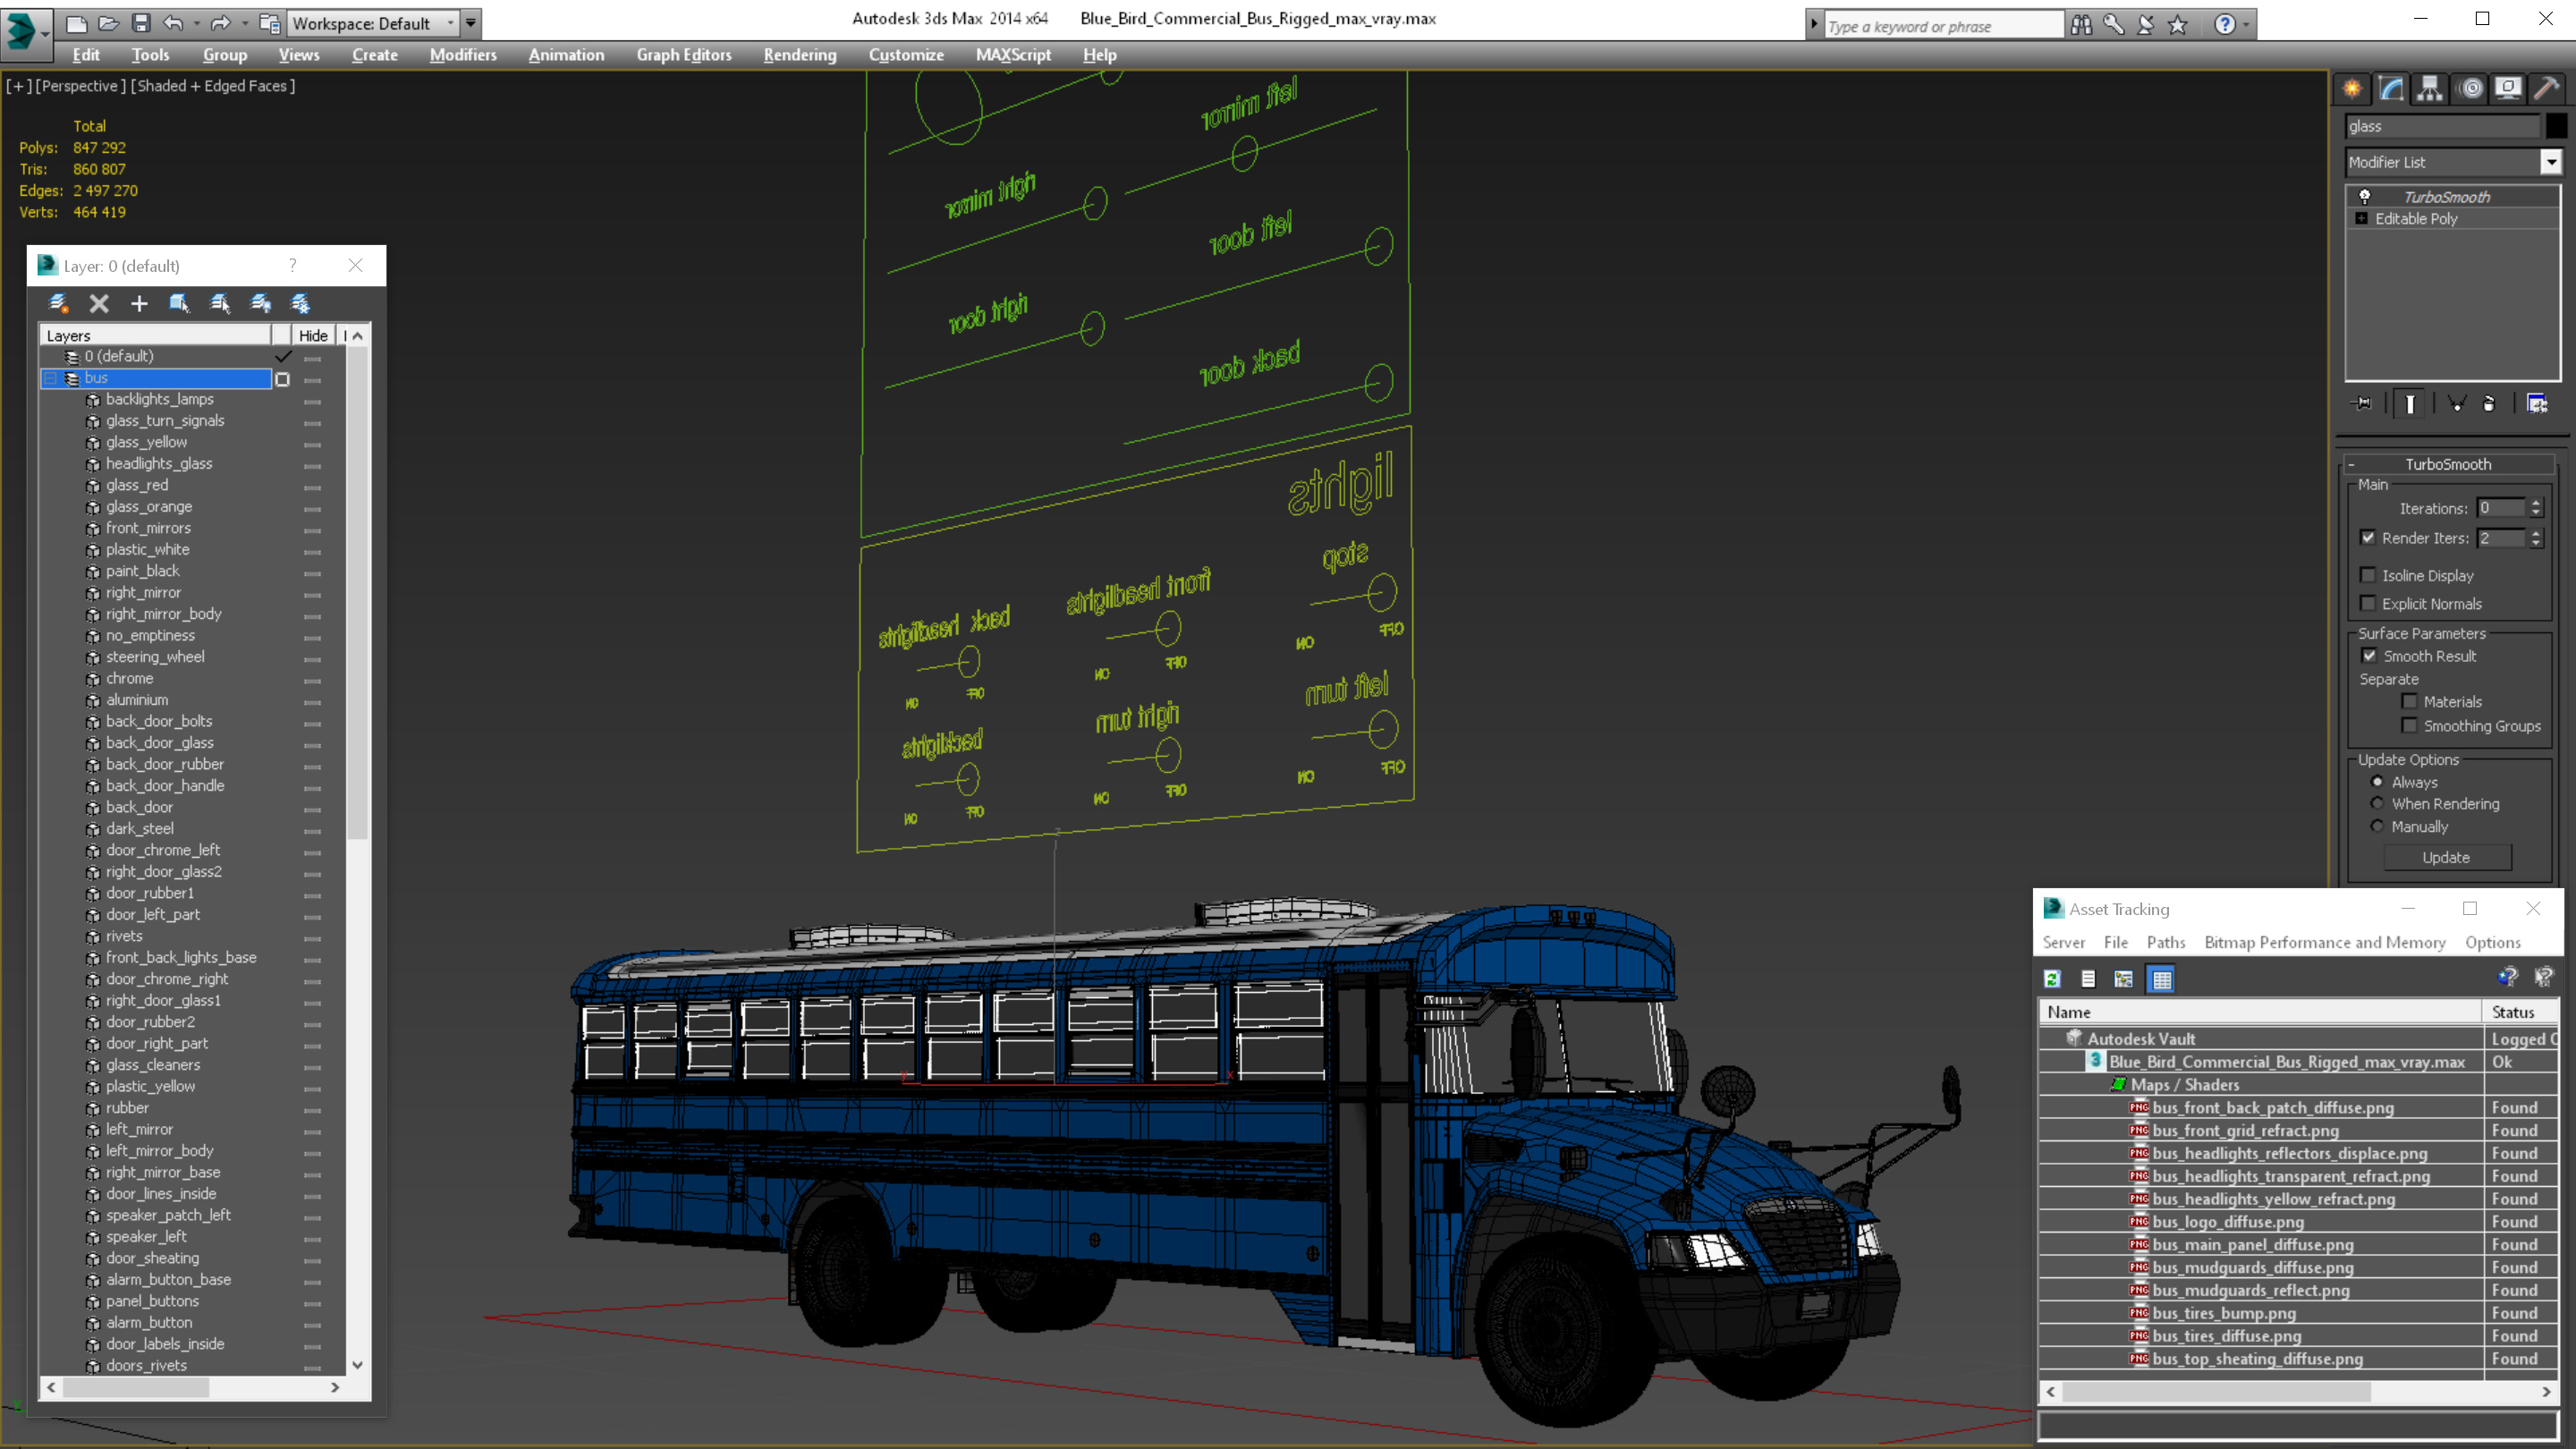Open the MAXScript menu
Viewport: 2576px width, 1449px height.
1013,55
